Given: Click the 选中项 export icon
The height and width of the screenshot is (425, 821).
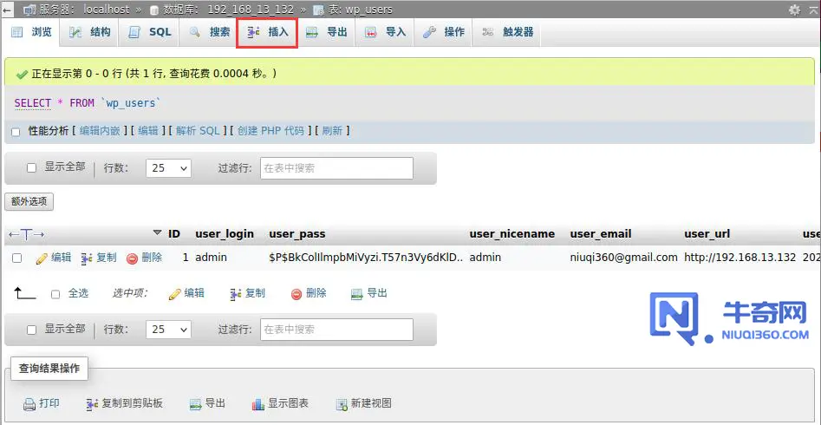Looking at the screenshot, I should (x=357, y=295).
